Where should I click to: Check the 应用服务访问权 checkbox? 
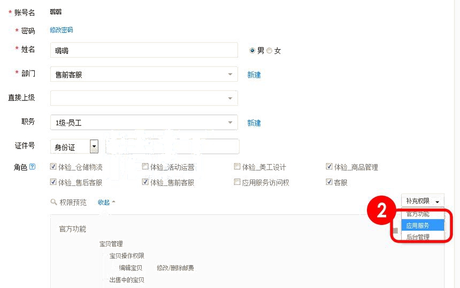tap(237, 182)
